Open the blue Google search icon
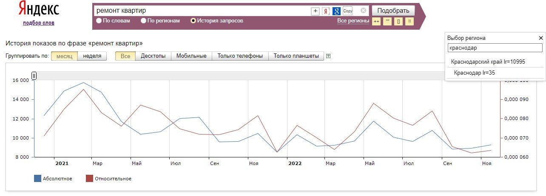The image size is (546, 196). (x=337, y=11)
